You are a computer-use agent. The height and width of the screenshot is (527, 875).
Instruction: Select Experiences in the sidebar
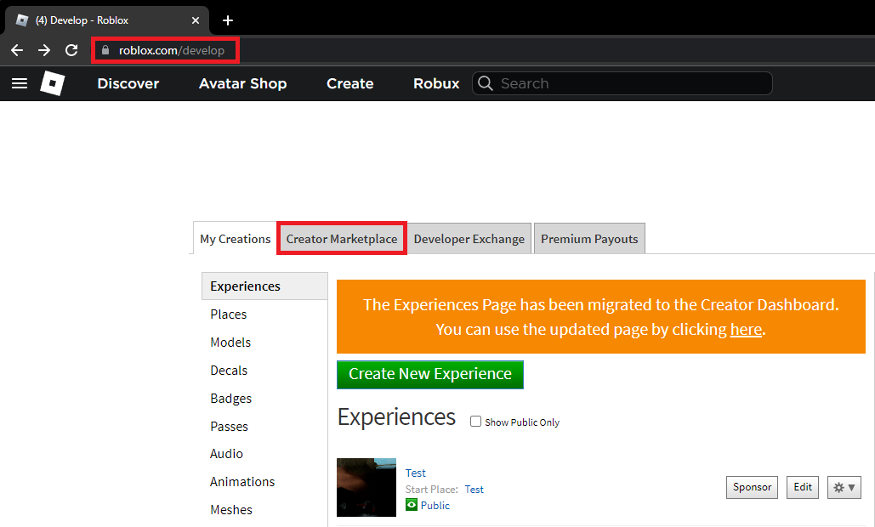click(x=264, y=286)
